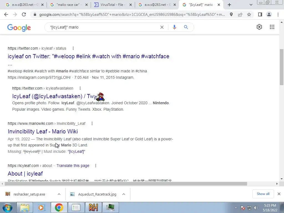The image size is (284, 213).
Task: Open the tab search dropdown arrow
Action: (x=251, y=5)
